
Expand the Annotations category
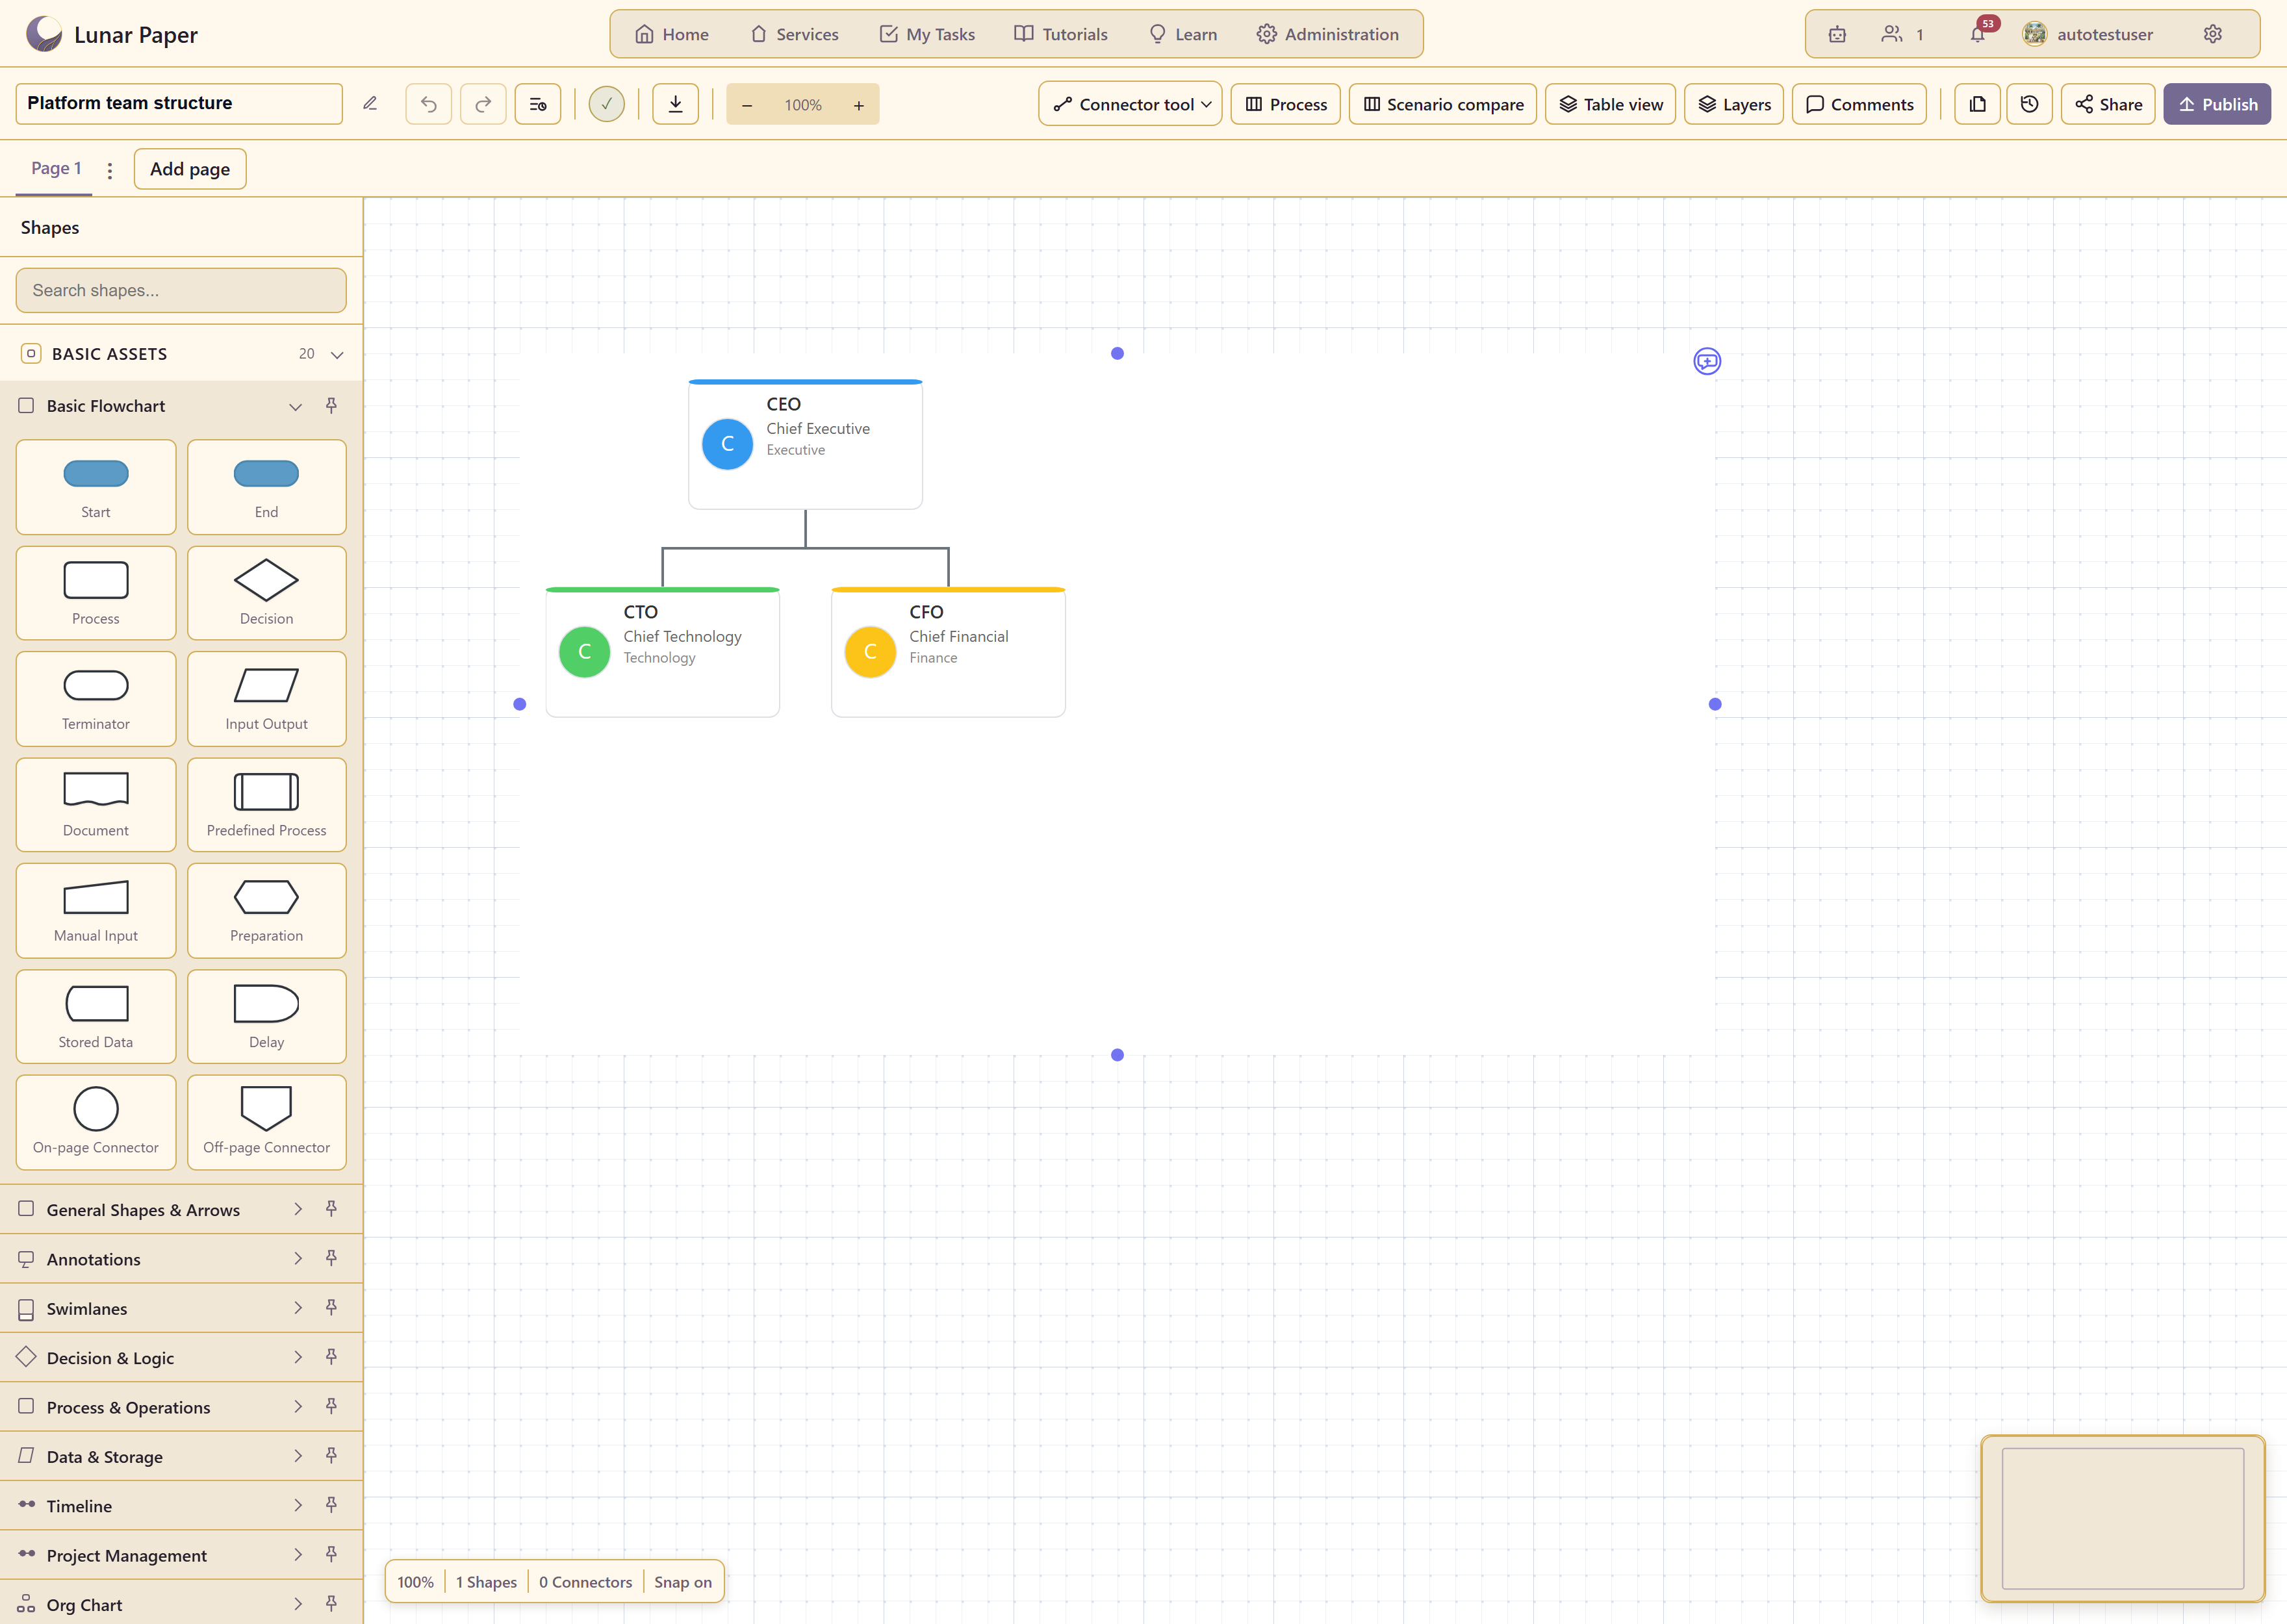[x=298, y=1258]
